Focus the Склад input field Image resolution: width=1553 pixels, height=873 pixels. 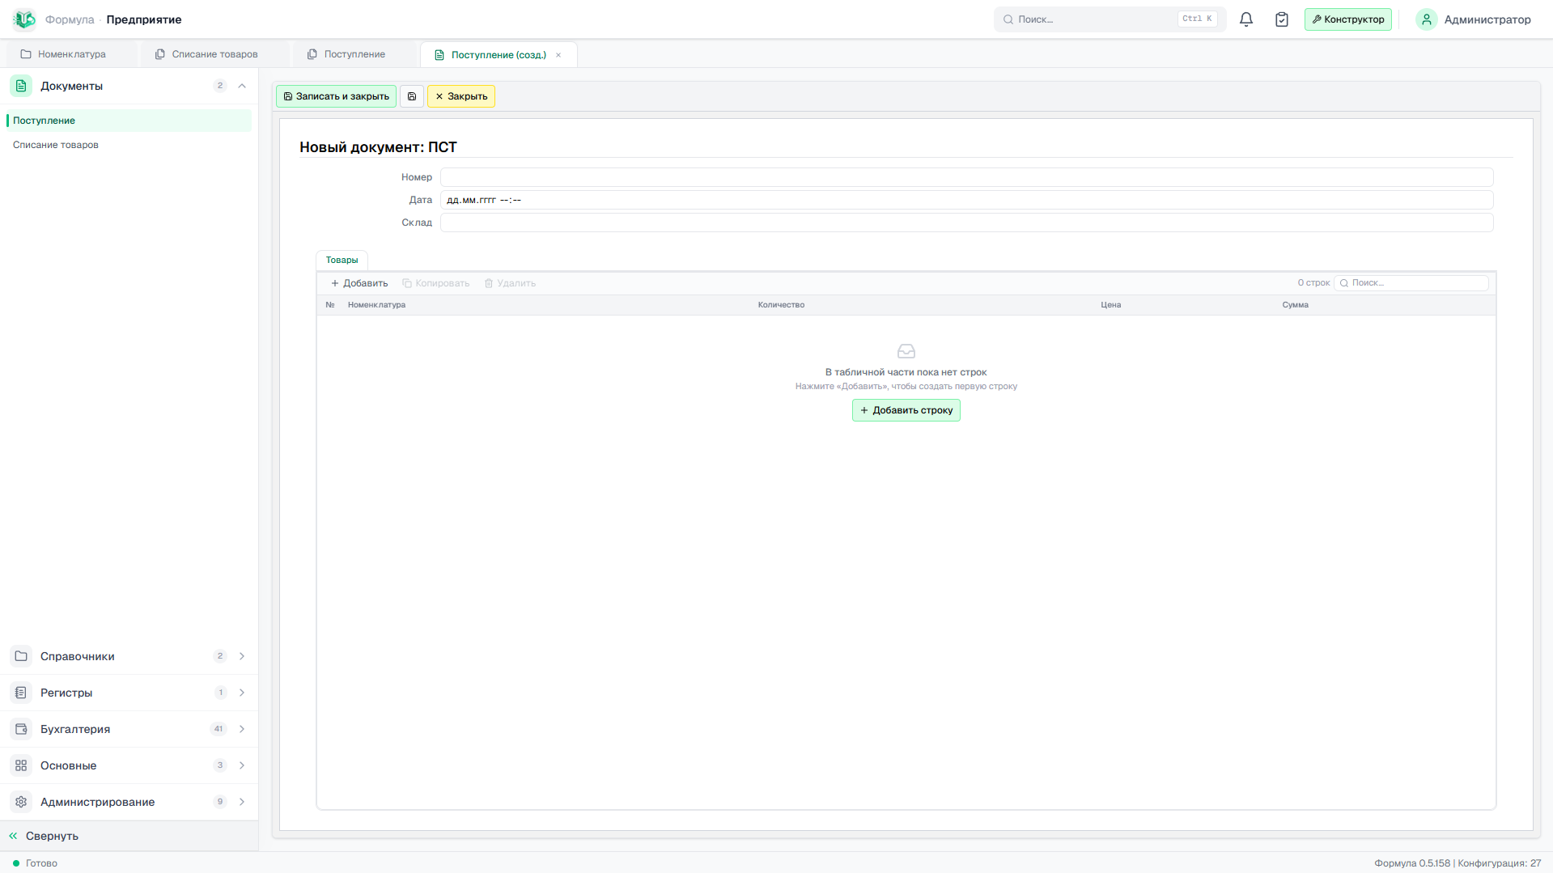click(x=966, y=222)
